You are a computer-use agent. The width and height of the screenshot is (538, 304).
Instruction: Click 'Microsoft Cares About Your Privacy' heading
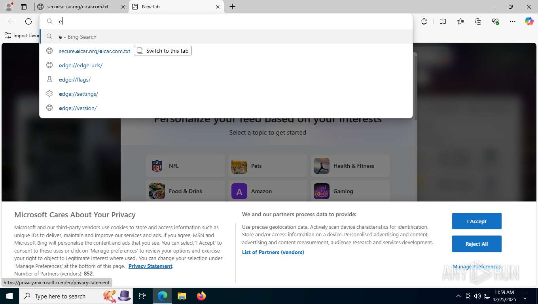(75, 215)
